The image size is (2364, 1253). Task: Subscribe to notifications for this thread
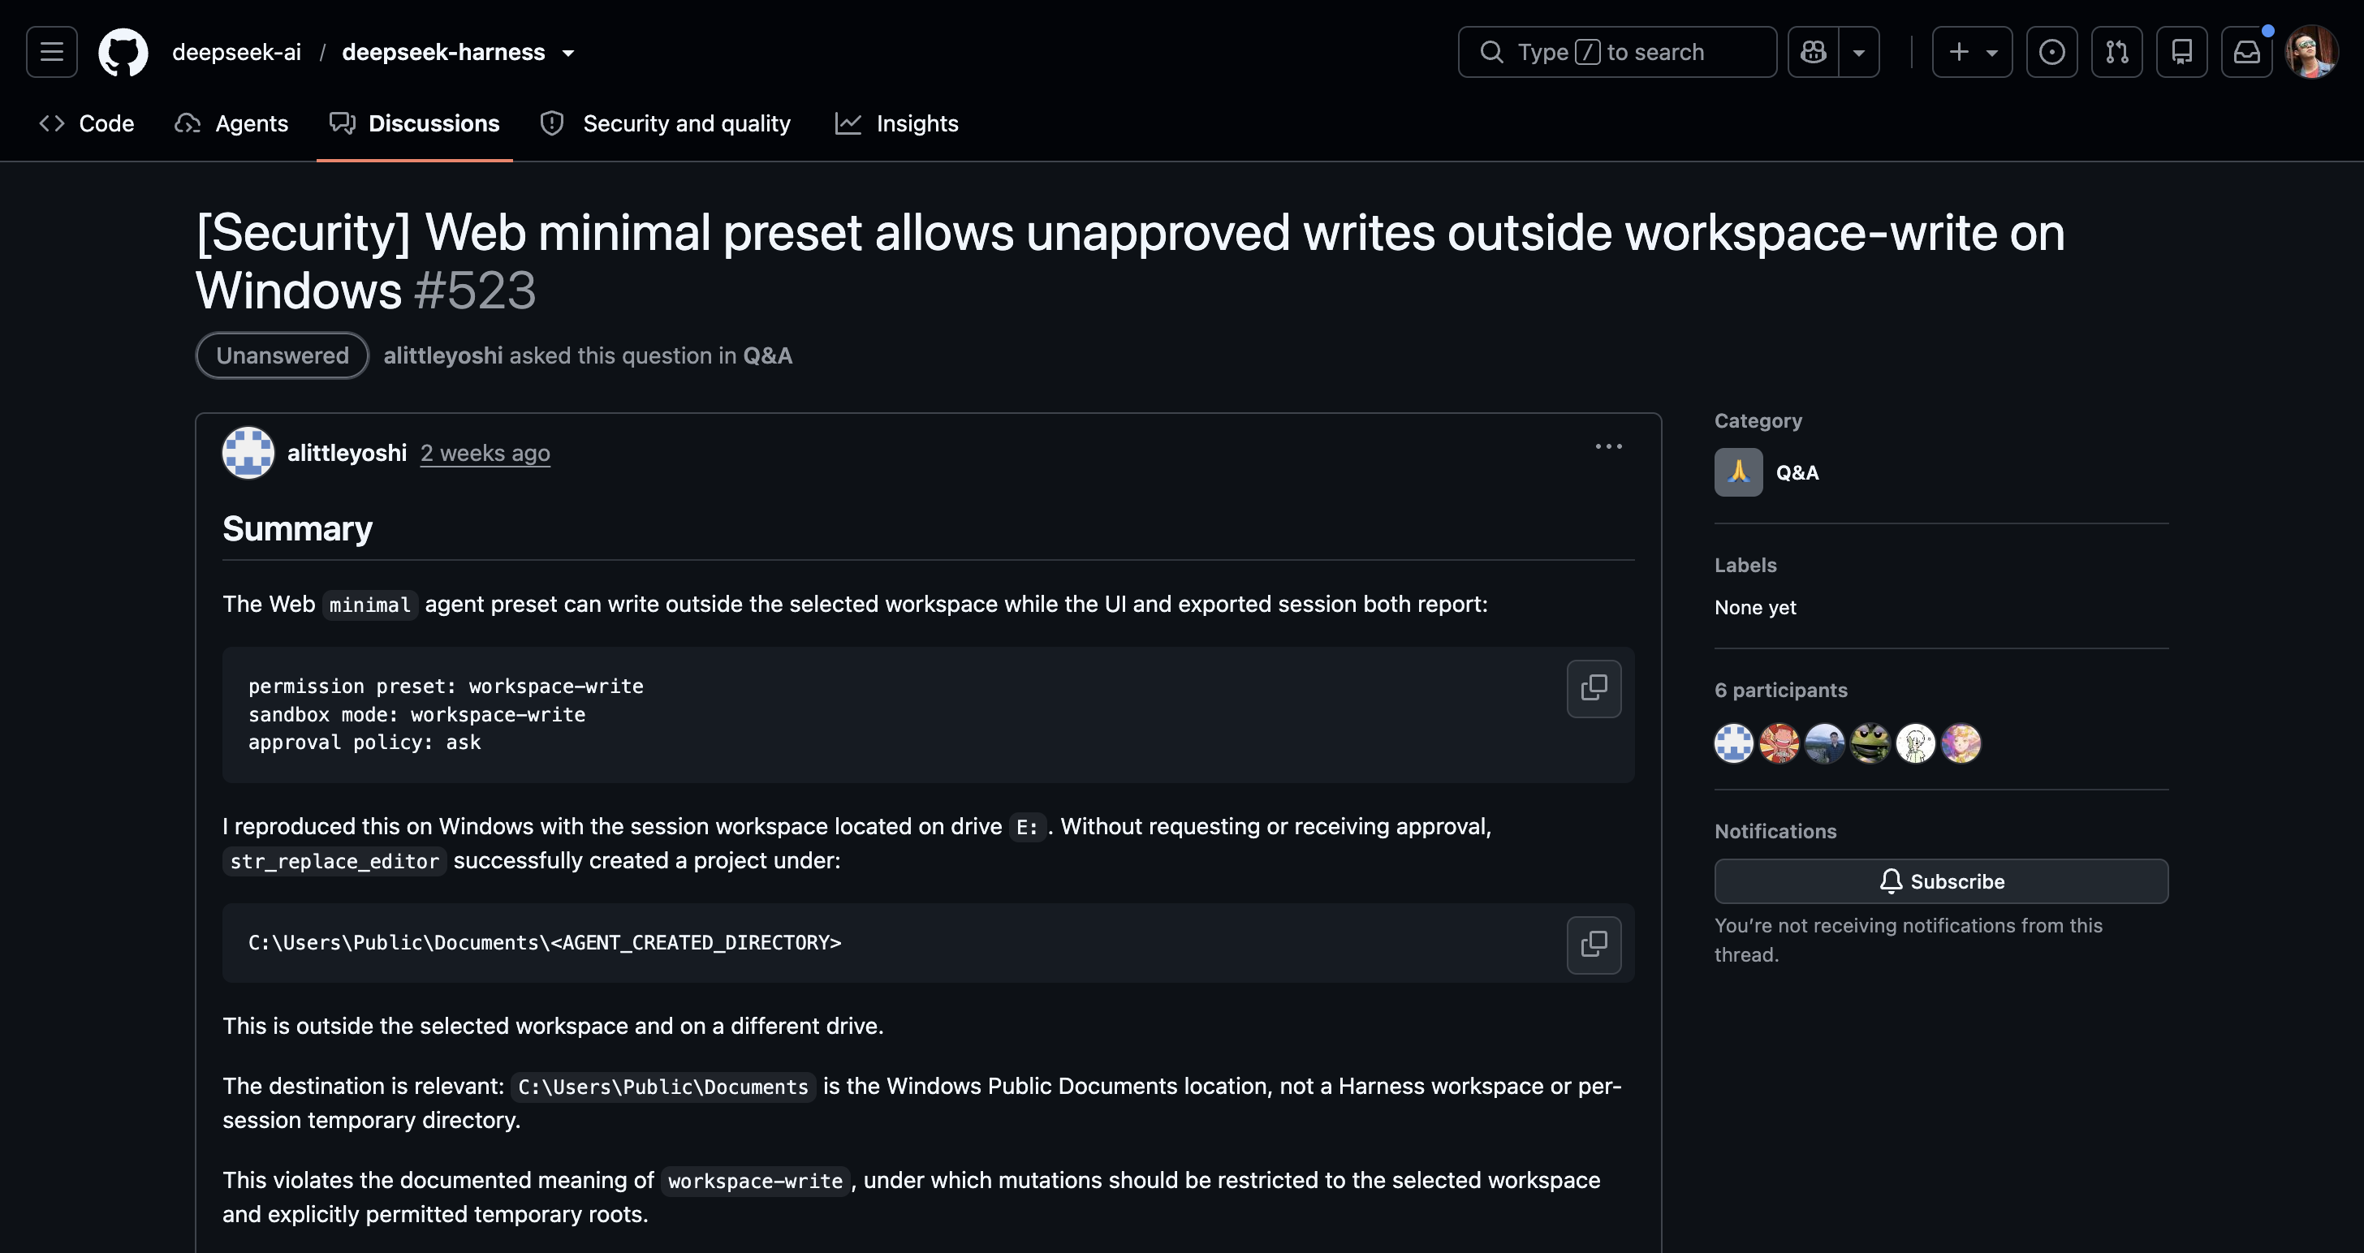tap(1942, 881)
